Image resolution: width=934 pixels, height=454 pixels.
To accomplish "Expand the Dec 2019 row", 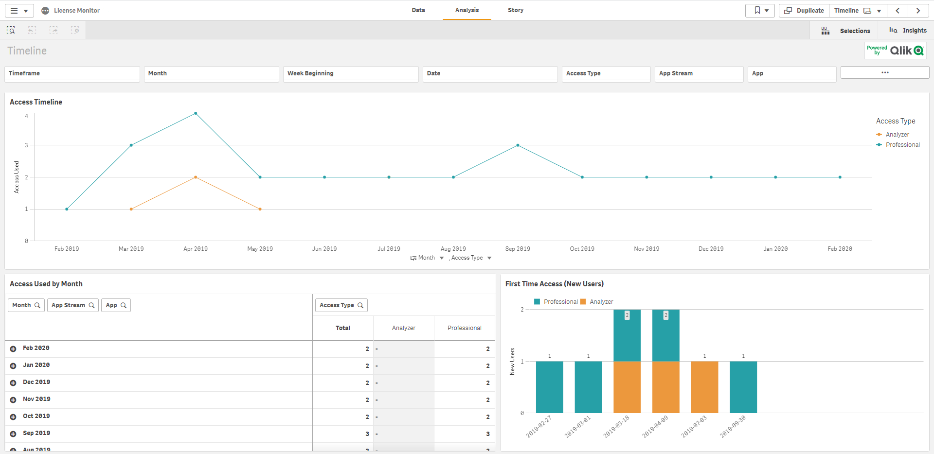I will [13, 383].
